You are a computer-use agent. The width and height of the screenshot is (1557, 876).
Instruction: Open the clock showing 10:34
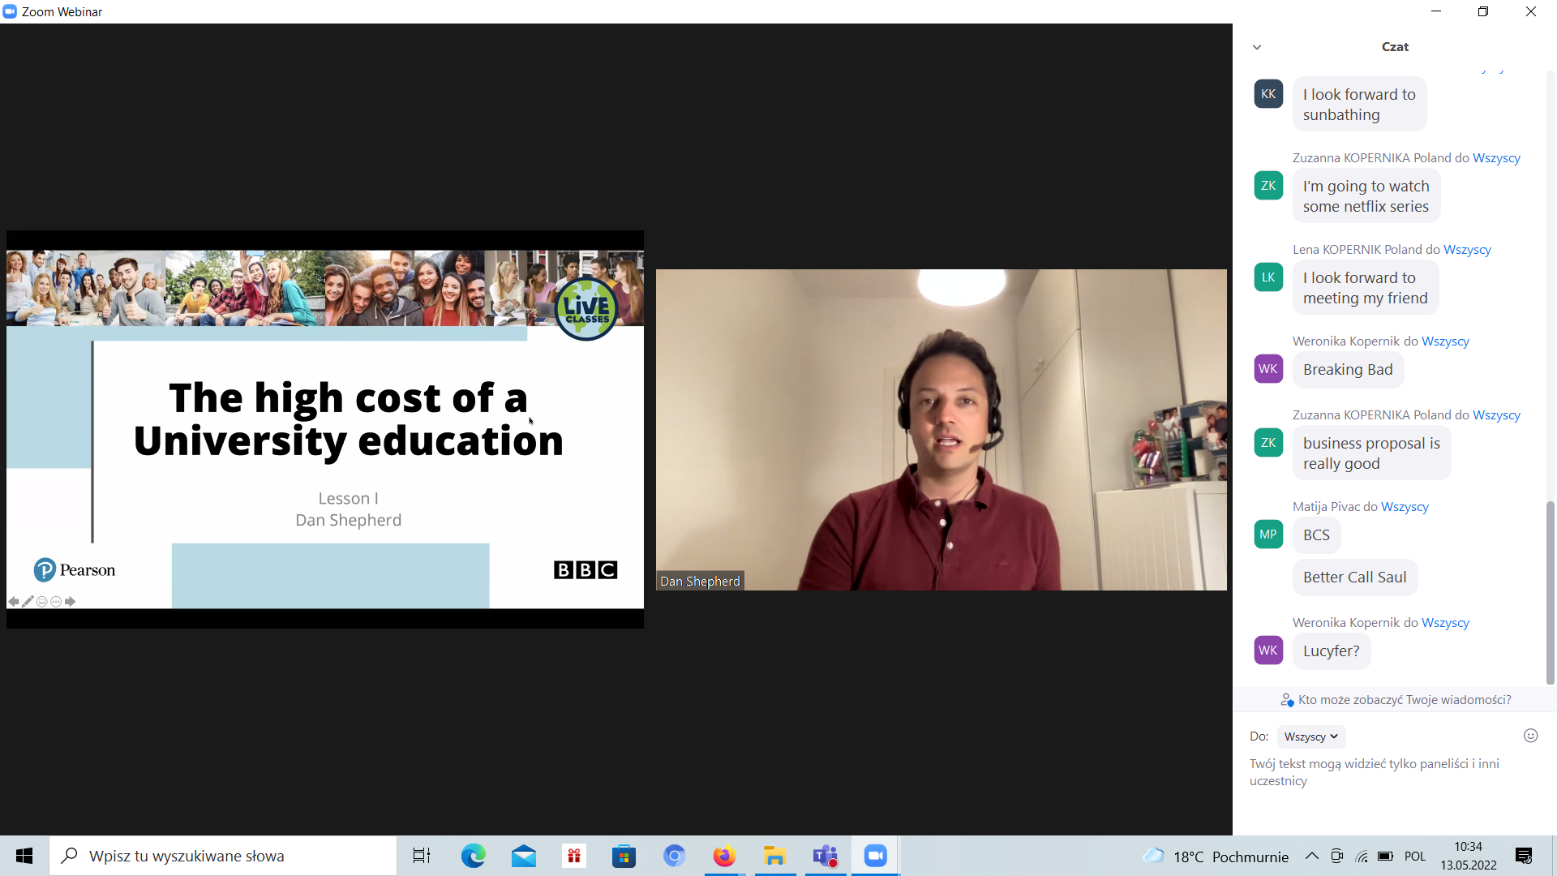pyautogui.click(x=1469, y=856)
